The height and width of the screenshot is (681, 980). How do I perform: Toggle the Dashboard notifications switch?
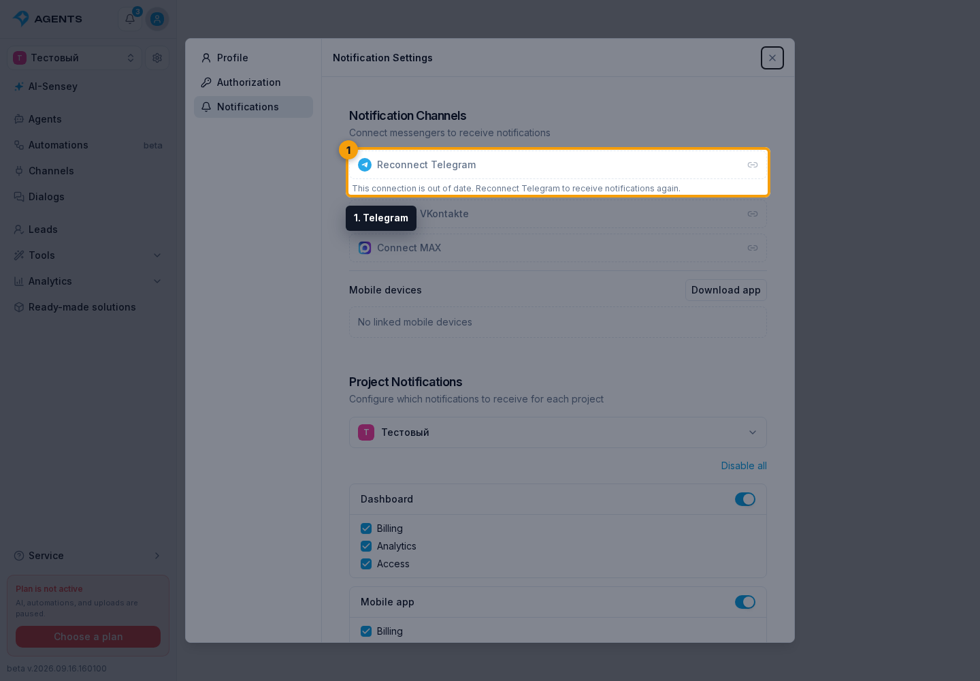pos(745,499)
